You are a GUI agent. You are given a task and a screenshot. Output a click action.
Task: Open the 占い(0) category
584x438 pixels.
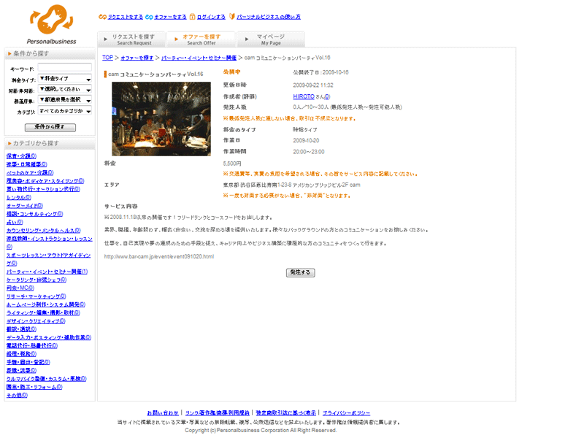point(15,222)
